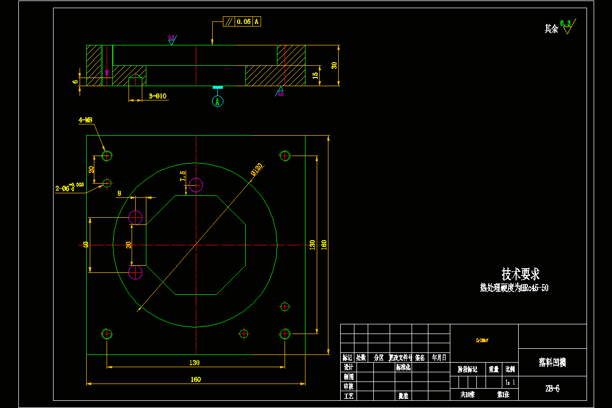The width and height of the screenshot is (612, 408).
Task: Click the 20 vertical hole spacing dimension
Action: coord(92,169)
